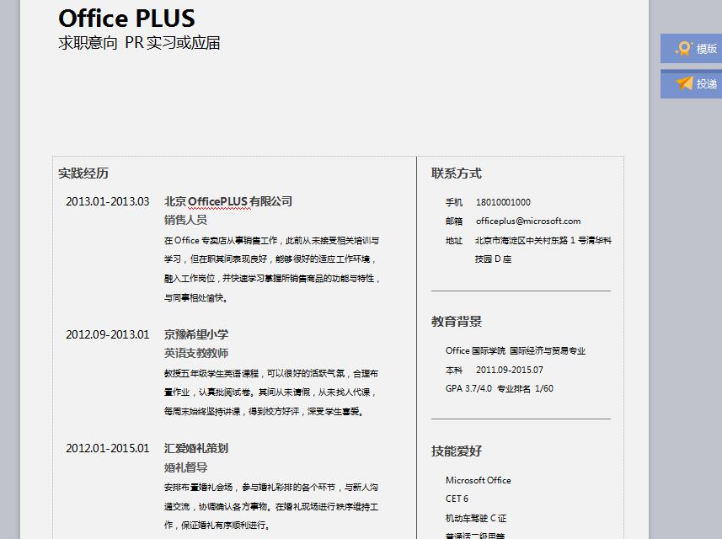The height and width of the screenshot is (539, 722).
Task: Click the company name 北京OfficePLUS有限公司
Action: (228, 201)
